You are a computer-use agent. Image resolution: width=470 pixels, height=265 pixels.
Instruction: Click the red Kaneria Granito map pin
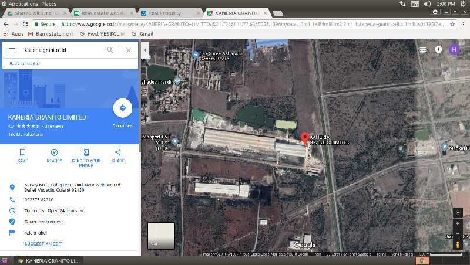click(305, 139)
